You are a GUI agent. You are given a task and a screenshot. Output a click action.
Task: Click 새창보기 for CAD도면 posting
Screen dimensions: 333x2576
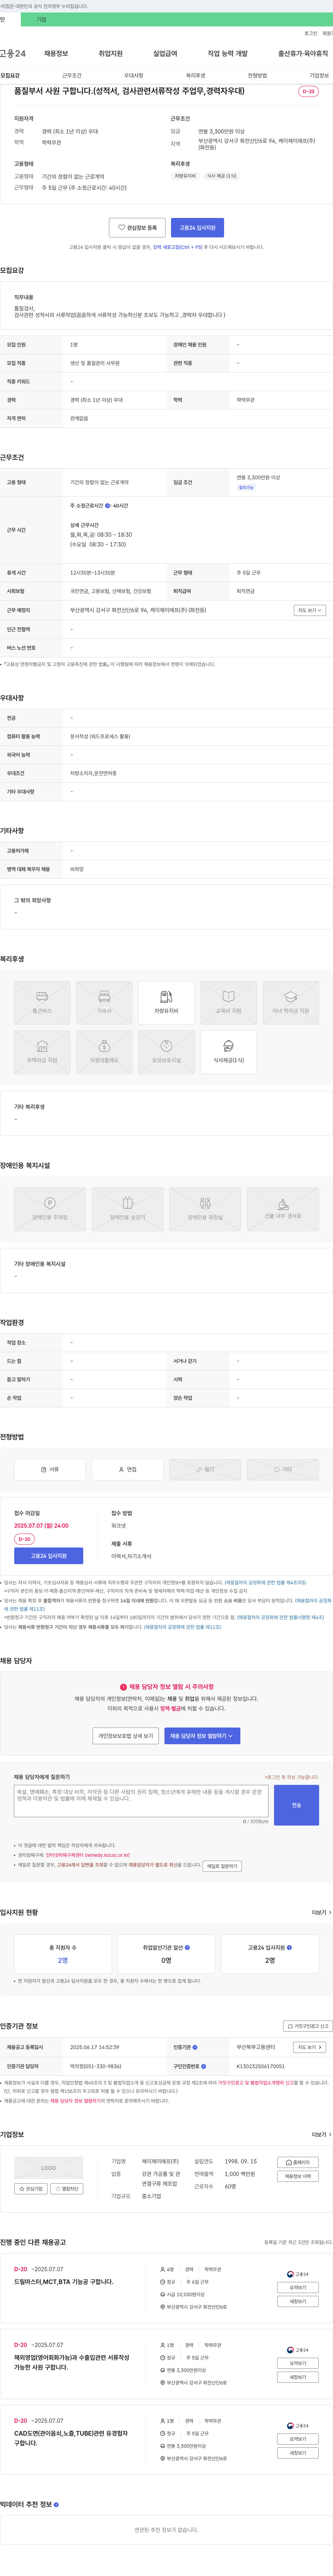(x=298, y=2453)
